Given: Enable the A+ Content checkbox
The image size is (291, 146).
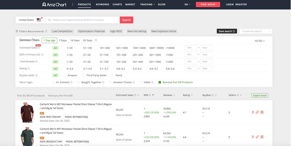Looking at the screenshot, I should click(x=53, y=82).
